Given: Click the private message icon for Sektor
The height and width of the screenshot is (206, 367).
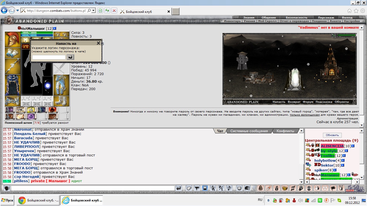Looking at the screenshot, I should point(308,165).
